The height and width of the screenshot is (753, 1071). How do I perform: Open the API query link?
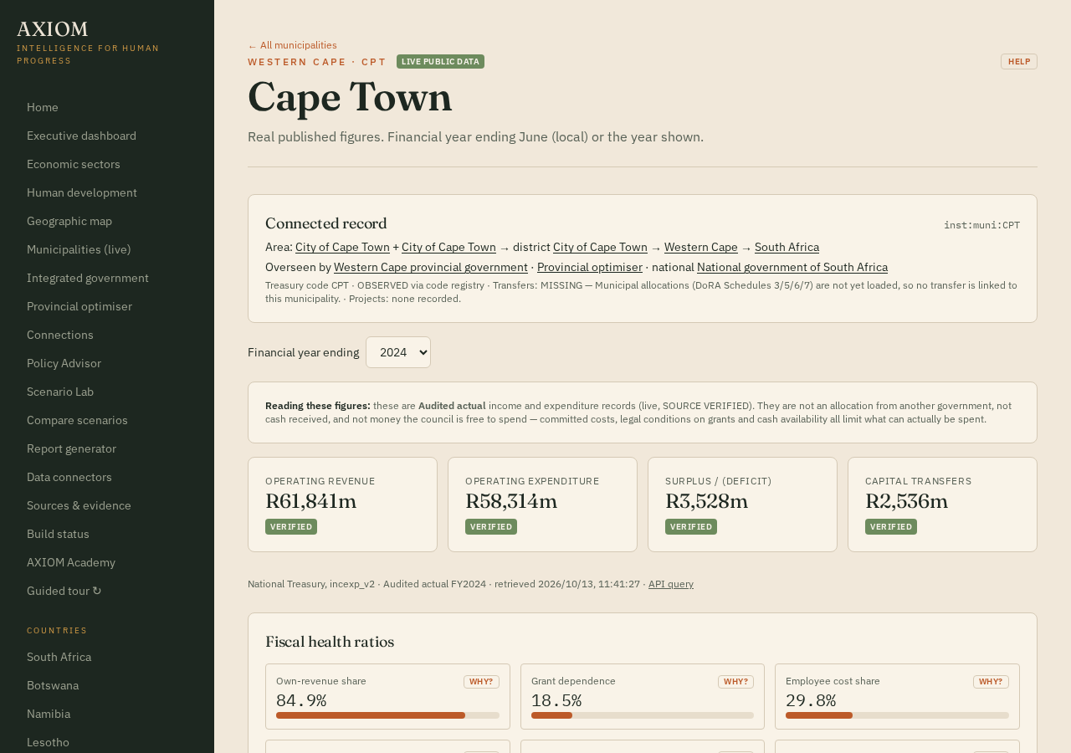tap(671, 584)
